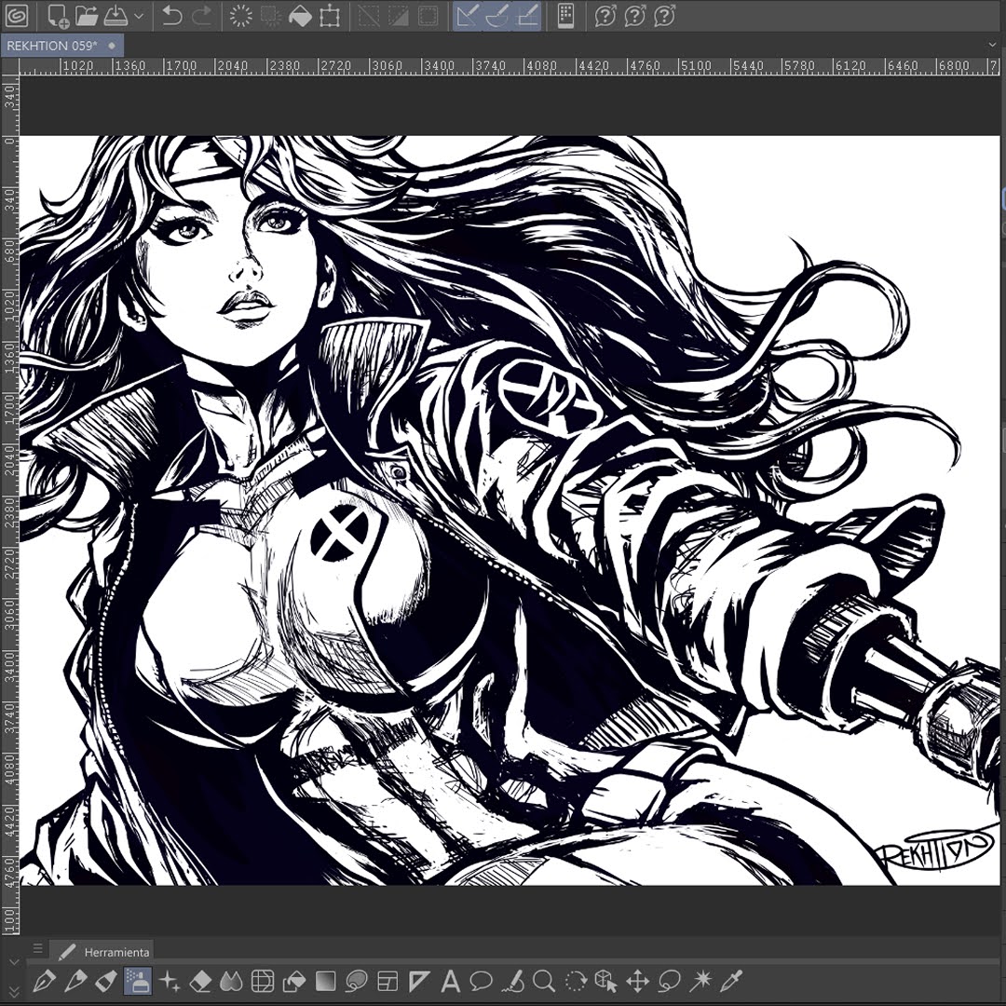Image resolution: width=1006 pixels, height=1006 pixels.
Task: Click the ruler origin corner box
Action: pyautogui.click(x=9, y=66)
